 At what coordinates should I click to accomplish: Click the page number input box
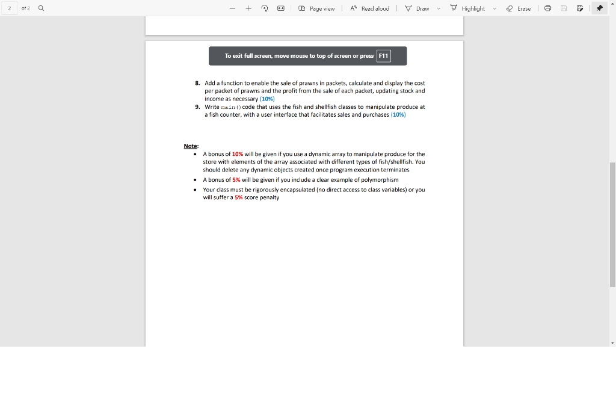(8, 8)
